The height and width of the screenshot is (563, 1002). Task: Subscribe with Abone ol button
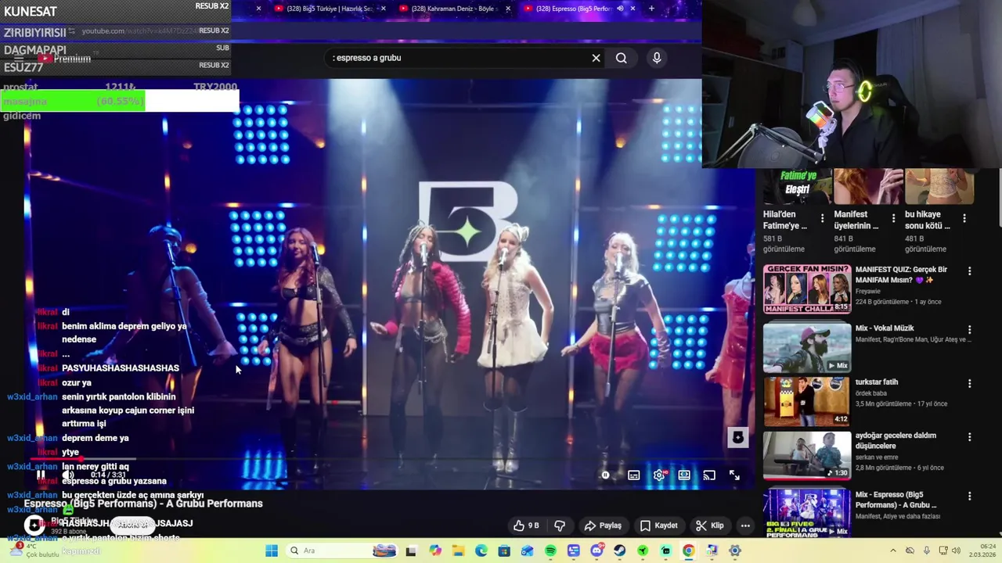[132, 525]
